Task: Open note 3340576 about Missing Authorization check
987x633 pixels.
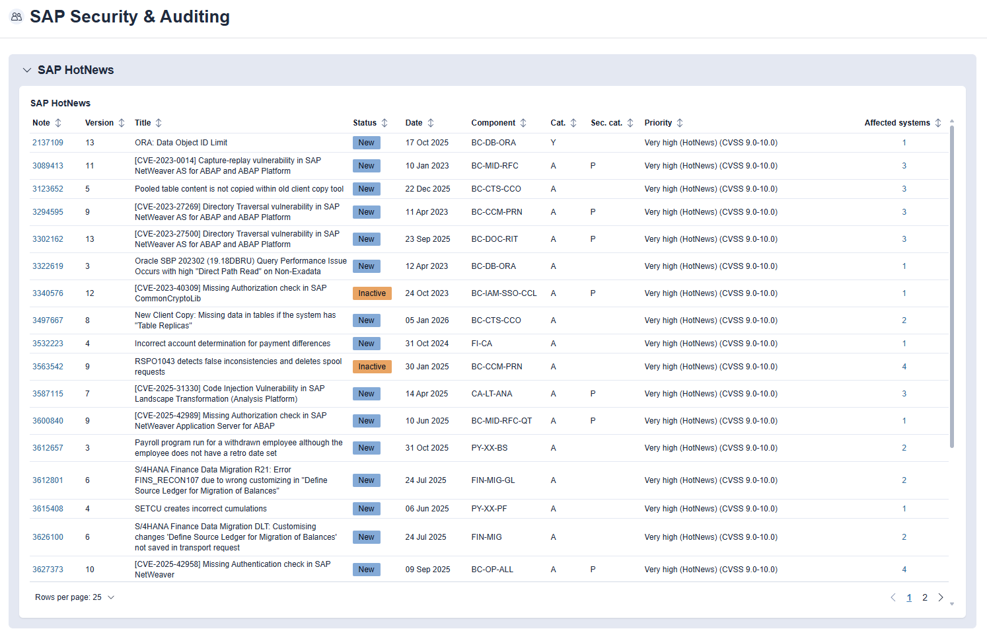Action: pyautogui.click(x=48, y=293)
